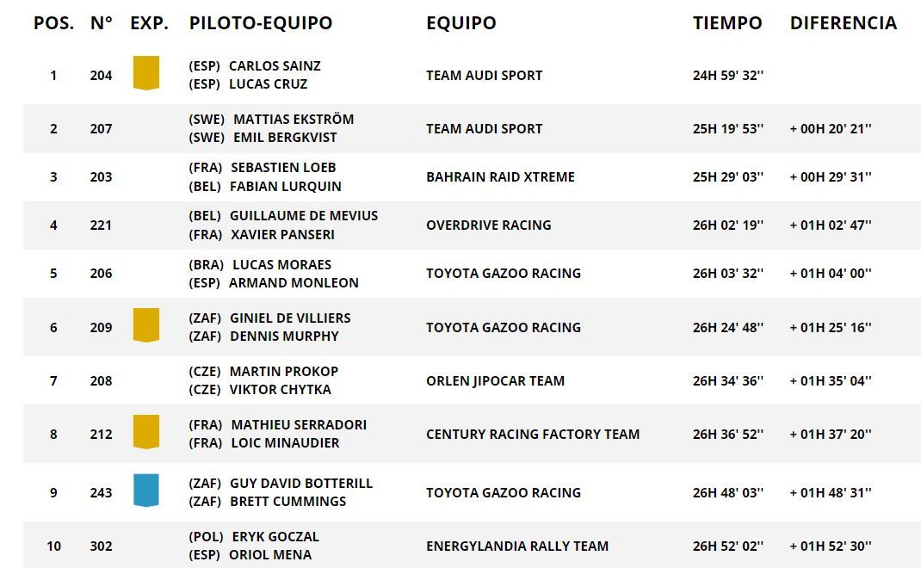This screenshot has width=921, height=568.
Task: Click Energylandia Rally Team name
Action: [516, 546]
